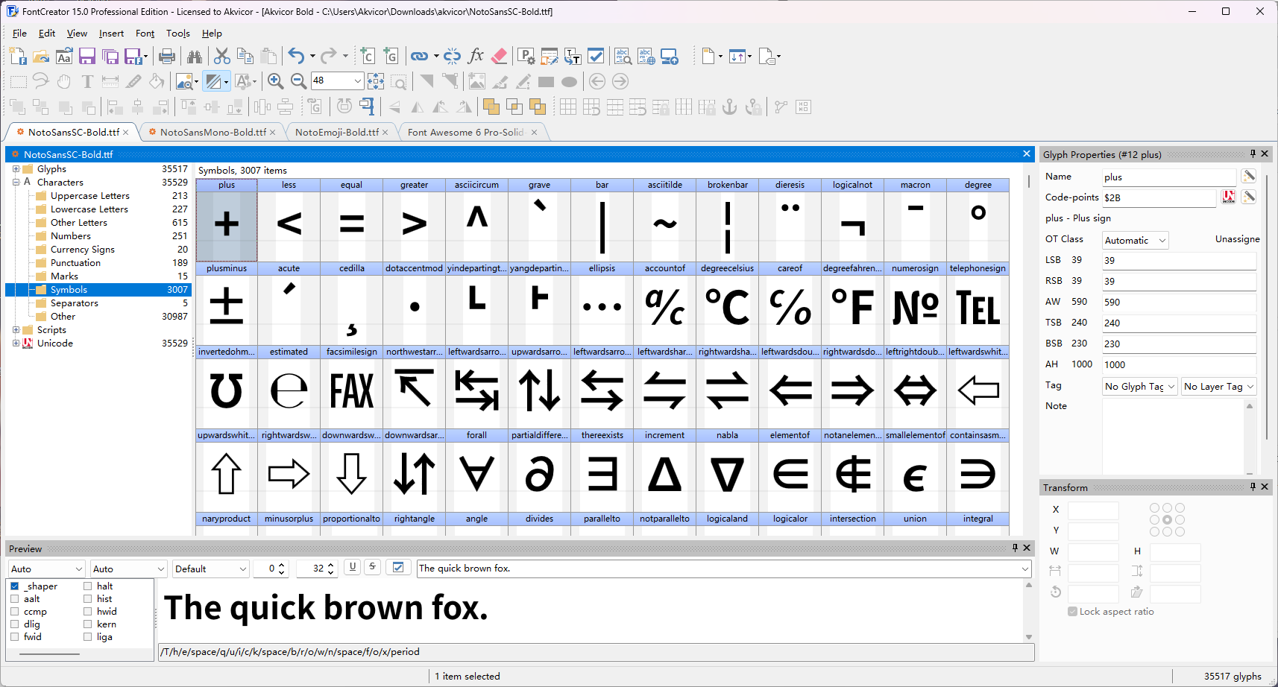
Task: Click the Zoom In magnifier icon
Action: tap(275, 81)
